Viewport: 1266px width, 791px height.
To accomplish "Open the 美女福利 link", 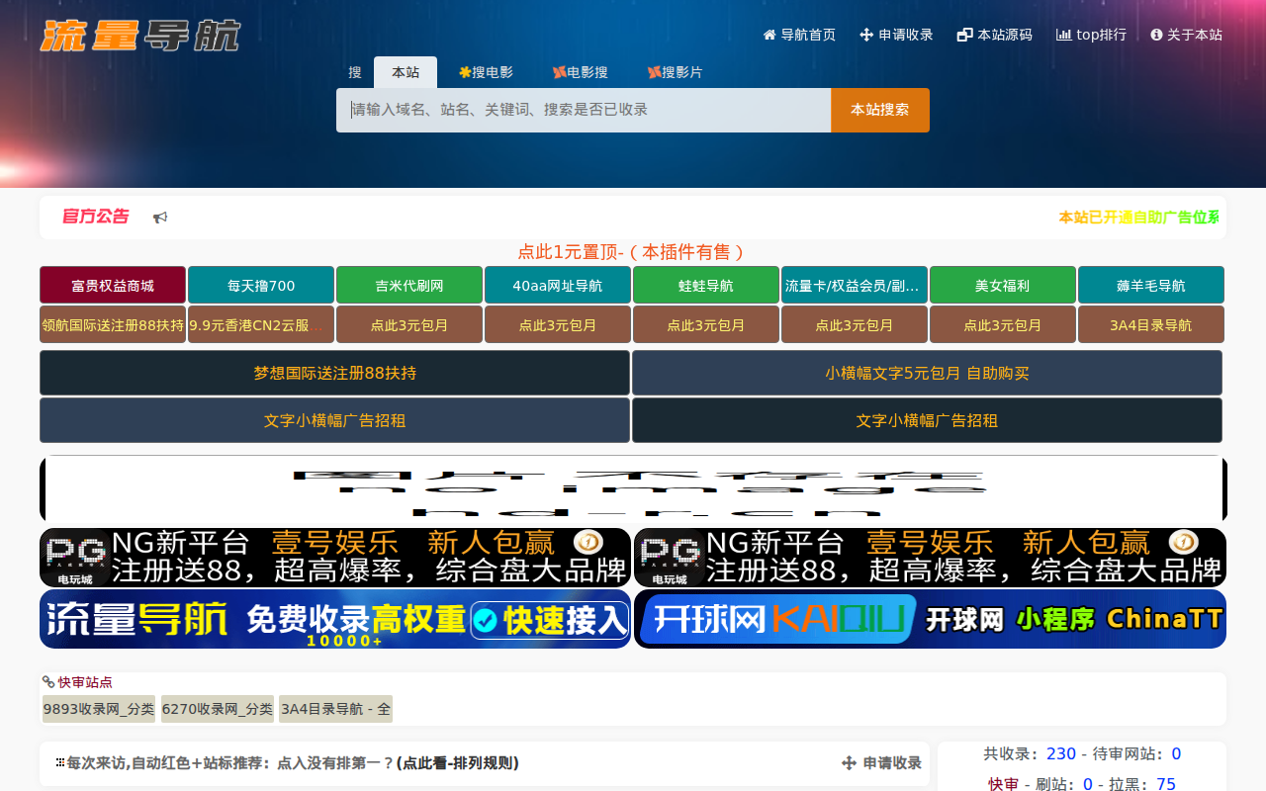I will tap(1003, 285).
